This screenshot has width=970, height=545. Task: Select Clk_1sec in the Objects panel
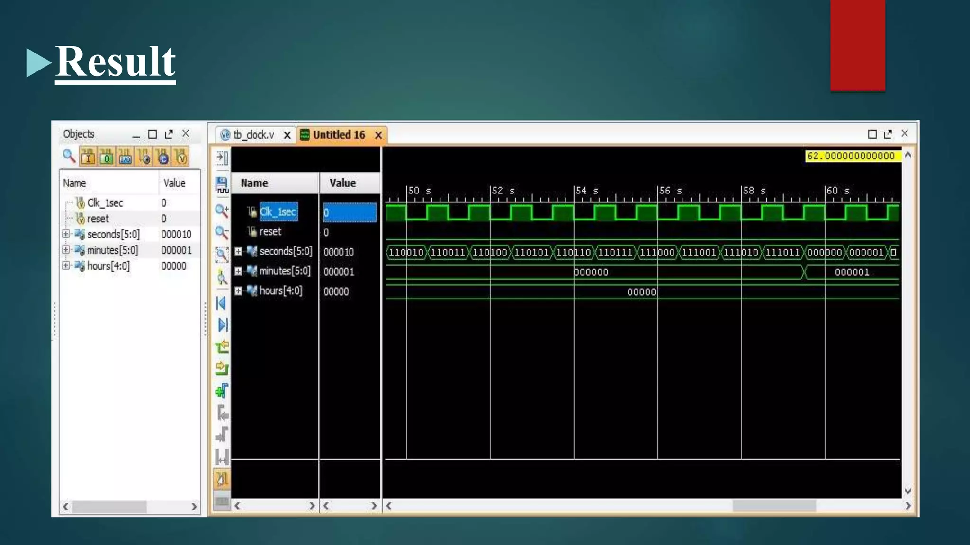(105, 203)
